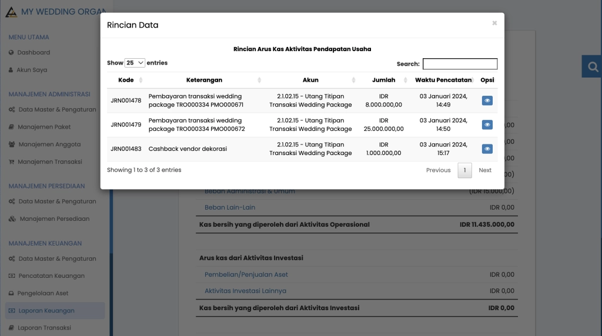The height and width of the screenshot is (336, 602).
Task: Open eye icon for JRN001479 row
Action: click(x=487, y=125)
